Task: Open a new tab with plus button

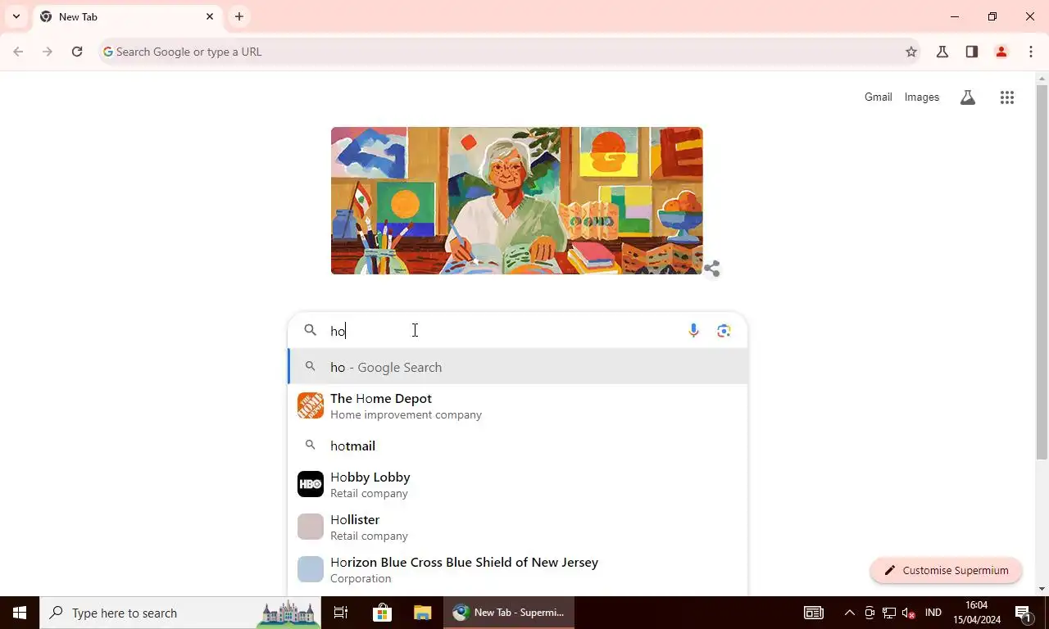Action: click(239, 16)
